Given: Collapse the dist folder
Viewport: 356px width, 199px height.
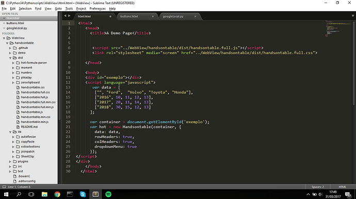Looking at the screenshot, I should 10,58.
